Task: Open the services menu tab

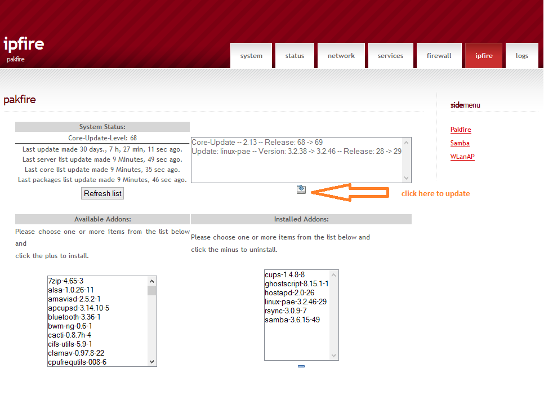Action: (390, 56)
